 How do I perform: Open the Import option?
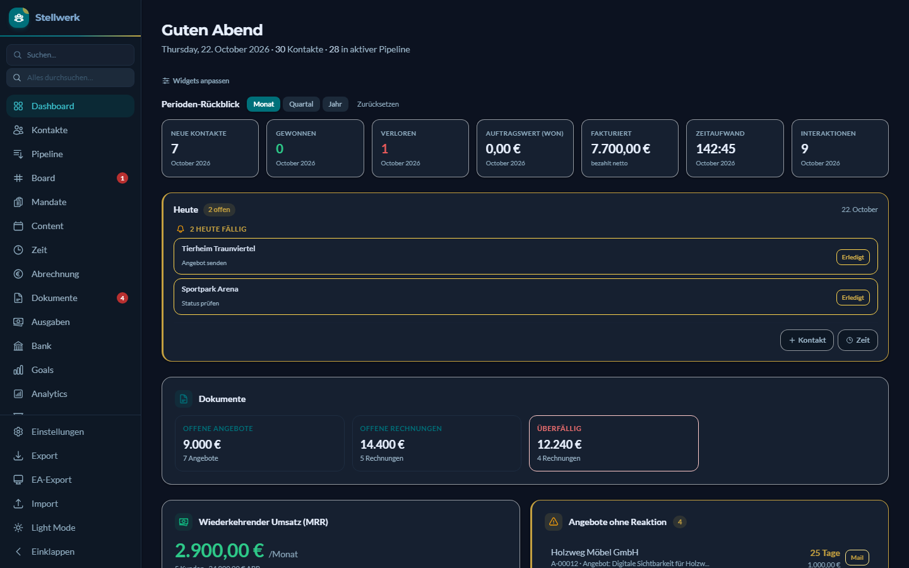tap(70, 504)
